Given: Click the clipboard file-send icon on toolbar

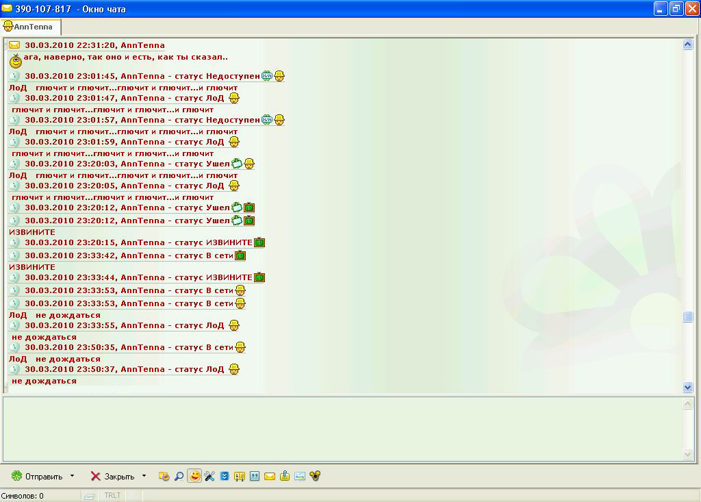Looking at the screenshot, I should click(x=286, y=475).
